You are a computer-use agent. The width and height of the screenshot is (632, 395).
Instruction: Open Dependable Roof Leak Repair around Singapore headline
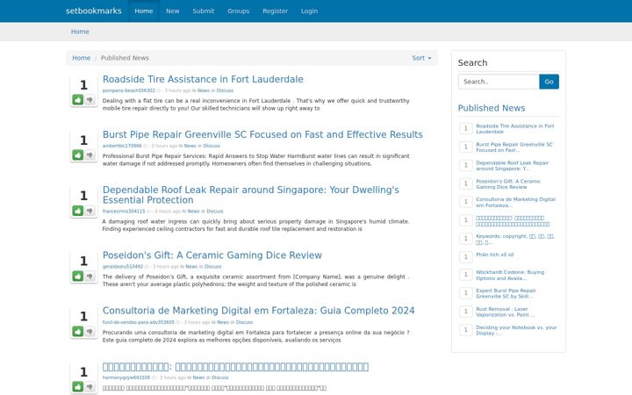[251, 195]
